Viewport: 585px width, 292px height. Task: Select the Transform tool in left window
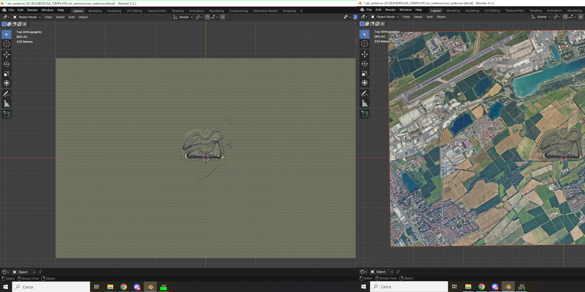[x=7, y=83]
